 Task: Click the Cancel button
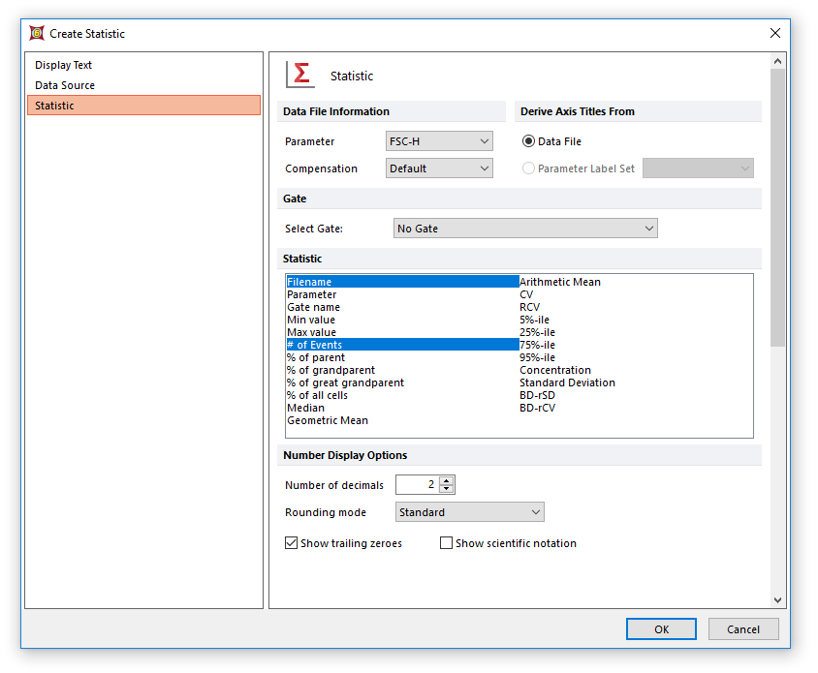[x=742, y=629]
